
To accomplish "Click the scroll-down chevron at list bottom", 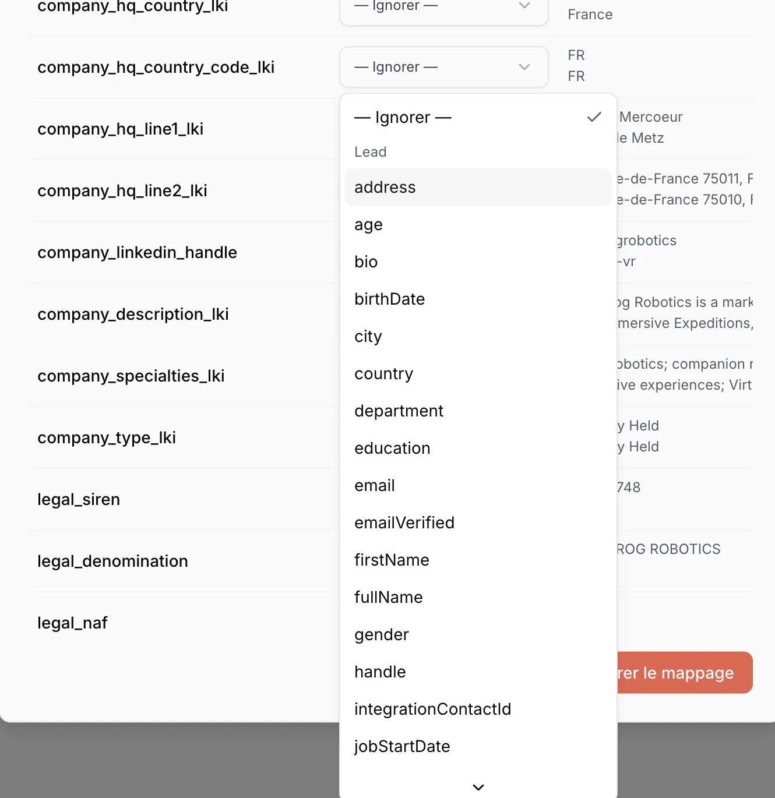I will (x=478, y=787).
